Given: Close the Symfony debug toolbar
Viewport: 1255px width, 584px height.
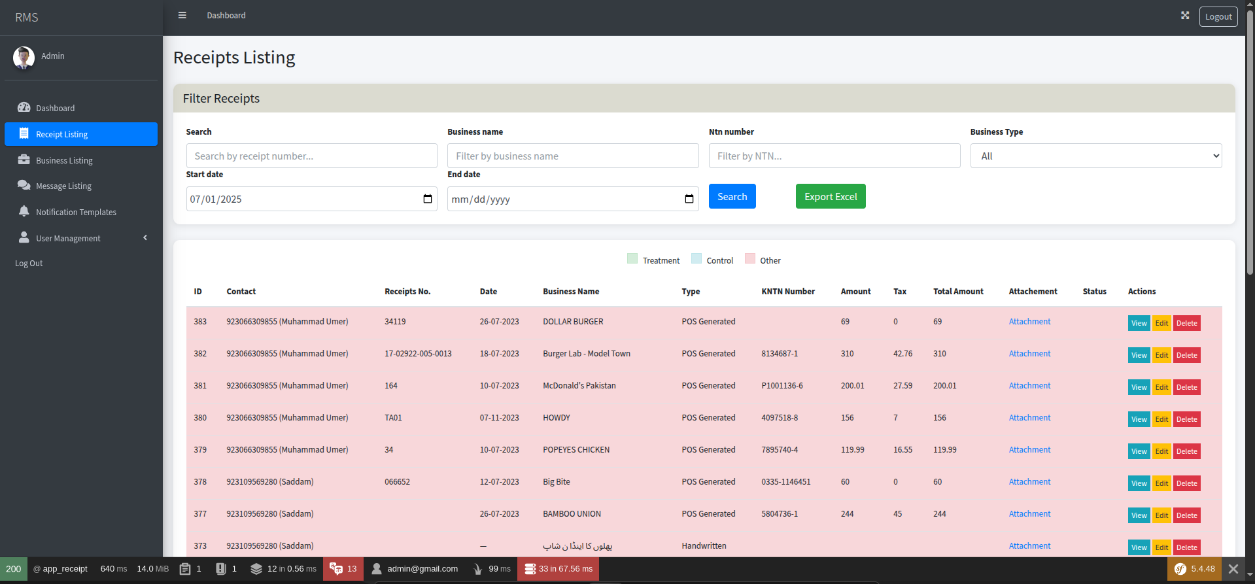Looking at the screenshot, I should [x=1233, y=569].
